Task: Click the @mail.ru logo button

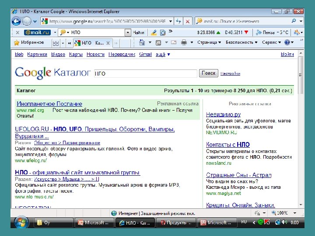Action: (37, 32)
